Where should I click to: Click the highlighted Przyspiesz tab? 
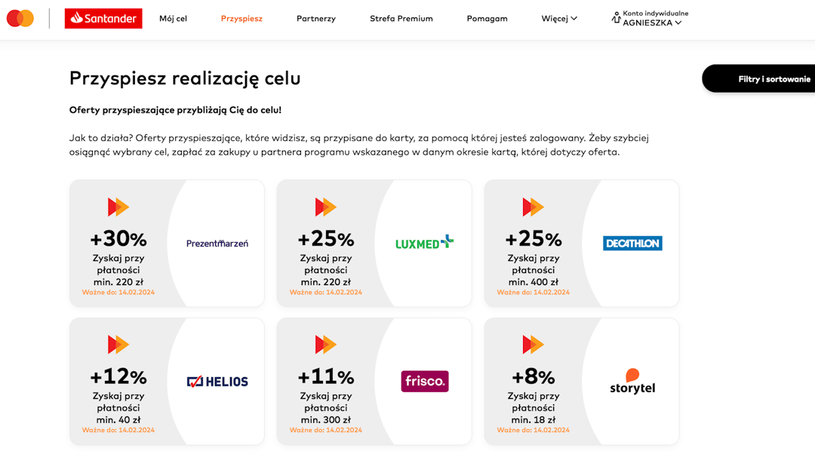click(241, 18)
